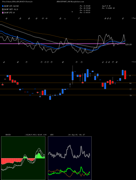Click the 'Avg V: 0 M' value

coord(106,6)
